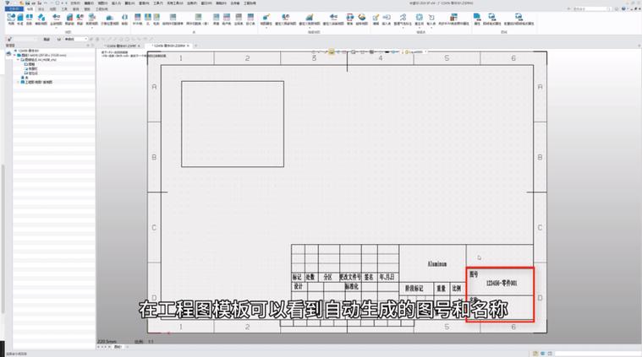This screenshot has height=357, width=642.
Task: Collapse the A4 sheet format tree node
Action: (x=18, y=60)
